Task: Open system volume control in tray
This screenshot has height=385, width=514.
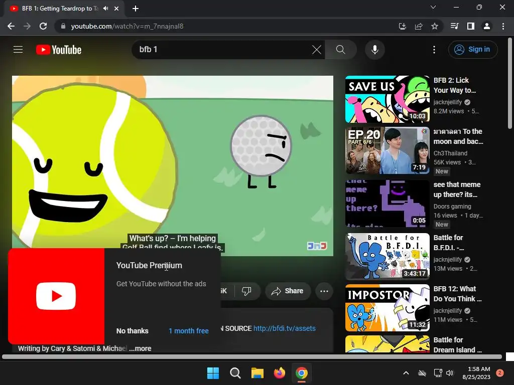Action: coord(450,373)
